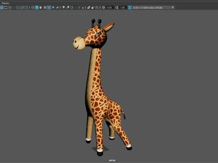Enable Screen Space Ambient Occlusion icon

(x=64, y=7)
